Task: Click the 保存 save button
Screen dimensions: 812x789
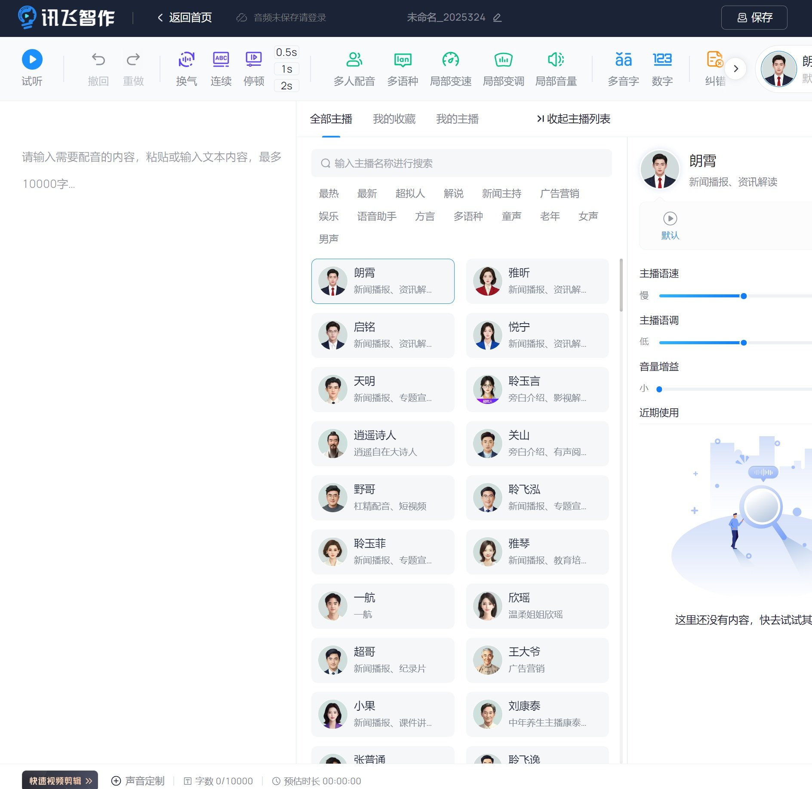Action: [x=754, y=18]
